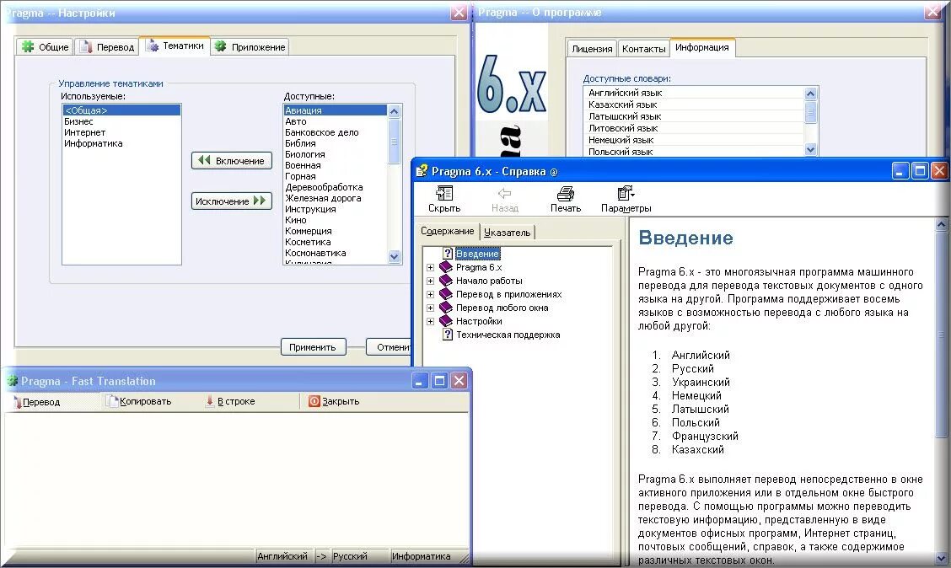The image size is (951, 568).
Task: Select Биология in Доступные list
Action: (x=336, y=154)
